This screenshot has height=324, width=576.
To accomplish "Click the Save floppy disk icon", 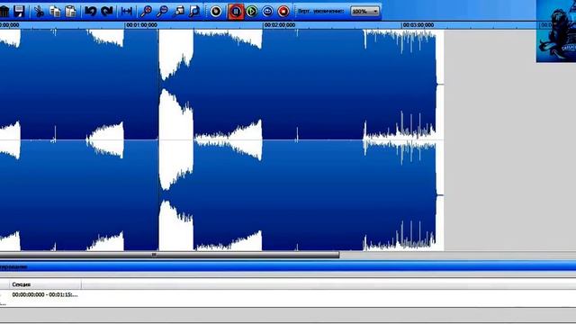I will tap(19, 12).
